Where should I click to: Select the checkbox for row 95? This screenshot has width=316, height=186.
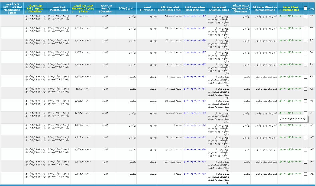pyautogui.click(x=305, y=53)
